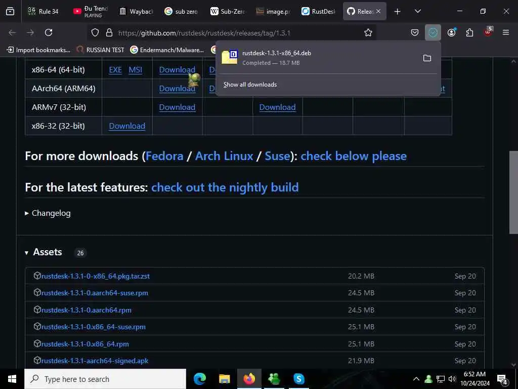View site security padlock information

[109, 32]
